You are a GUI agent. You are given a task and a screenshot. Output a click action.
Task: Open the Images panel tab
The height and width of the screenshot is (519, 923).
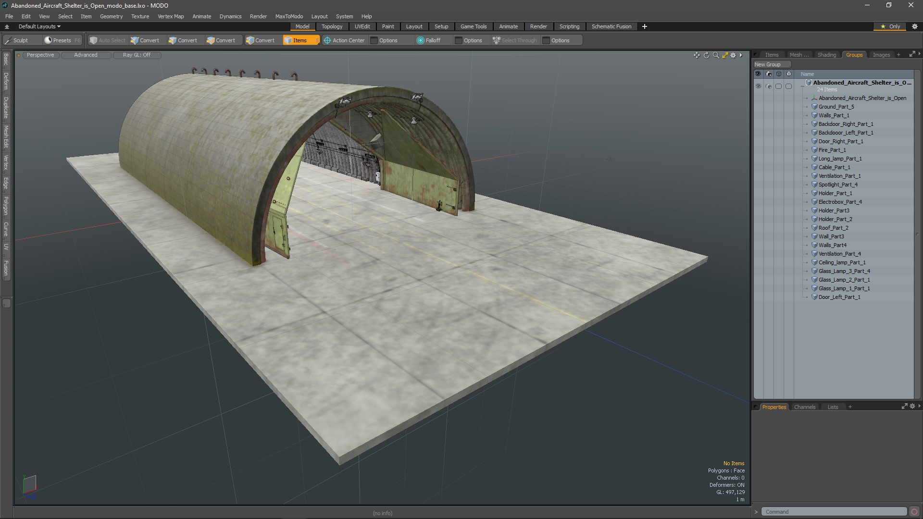(881, 55)
